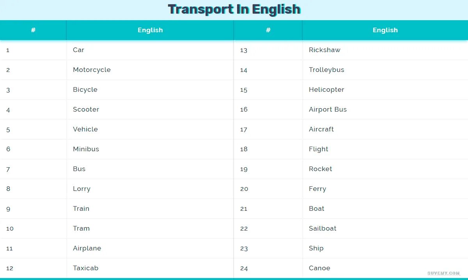Select the 'Minibus' row text
468x280 pixels.
click(86, 149)
